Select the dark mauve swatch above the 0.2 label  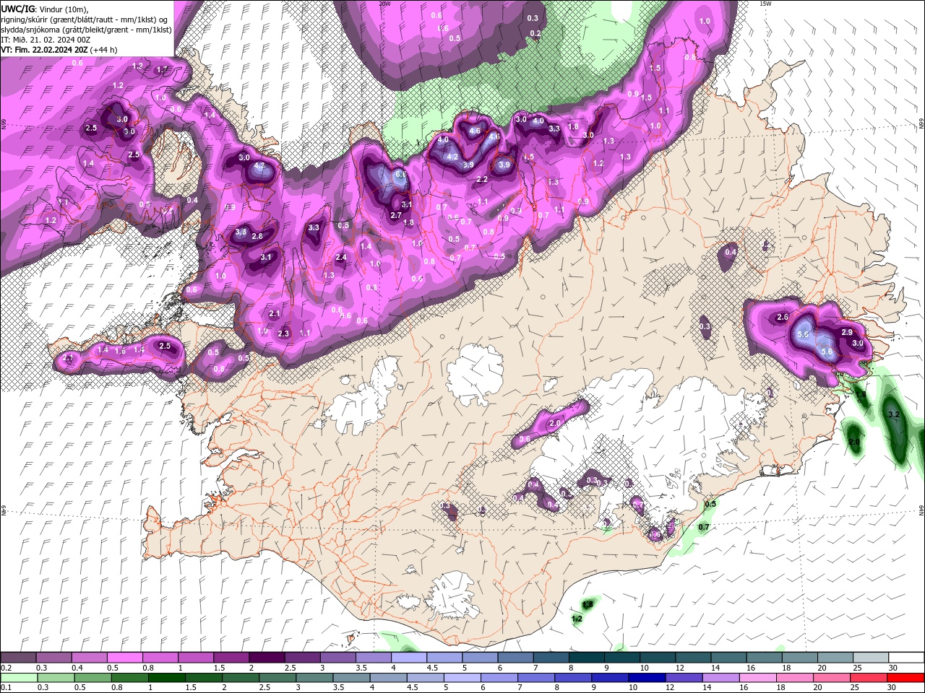(x=19, y=658)
